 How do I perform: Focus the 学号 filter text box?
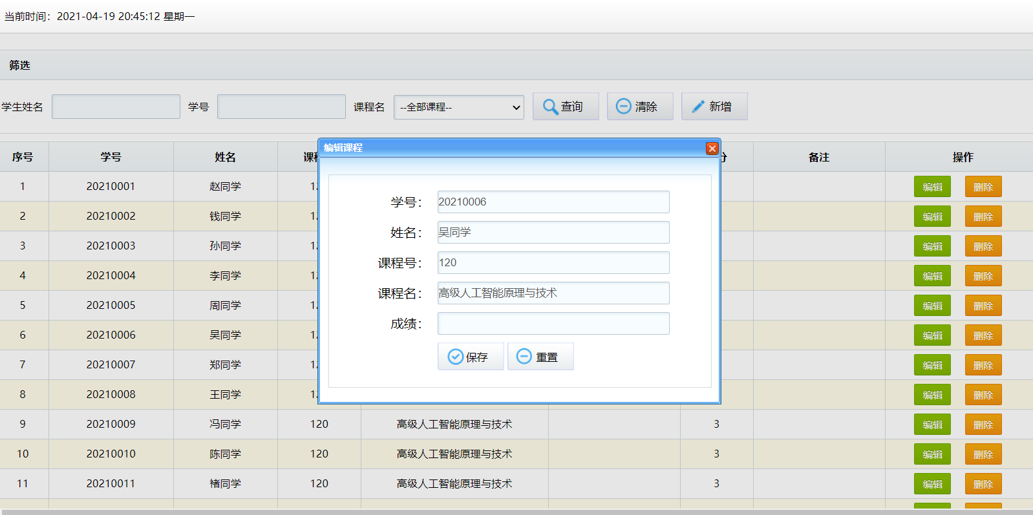tap(281, 107)
